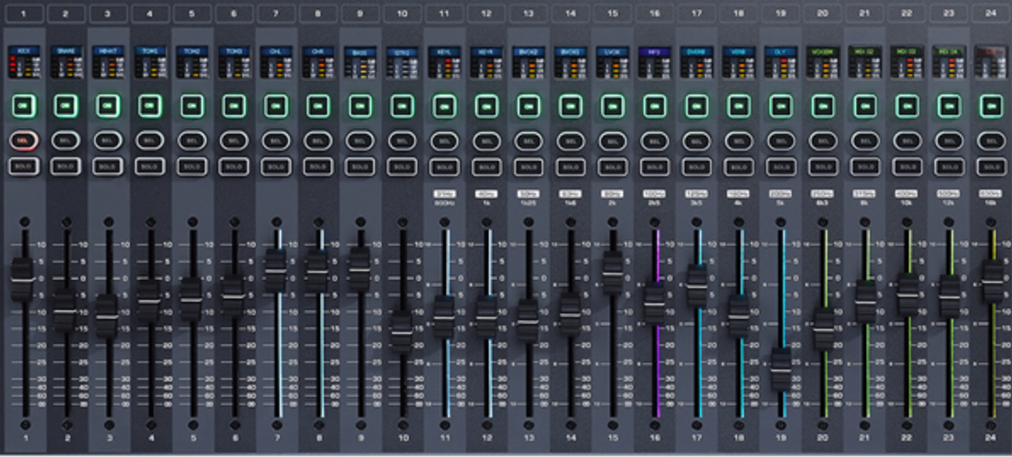Viewport: 1012px width, 457px height.
Task: Toggle the ON button for channel 10
Action: [x=402, y=106]
